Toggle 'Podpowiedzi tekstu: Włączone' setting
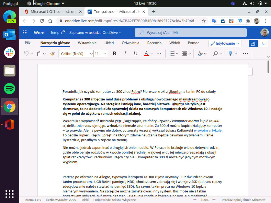The width and height of the screenshot is (271, 203). point(114,200)
